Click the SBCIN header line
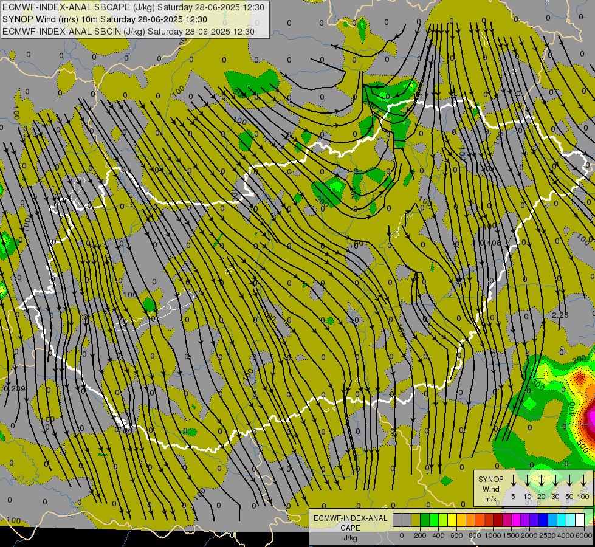This screenshot has width=595, height=547. coord(128,32)
